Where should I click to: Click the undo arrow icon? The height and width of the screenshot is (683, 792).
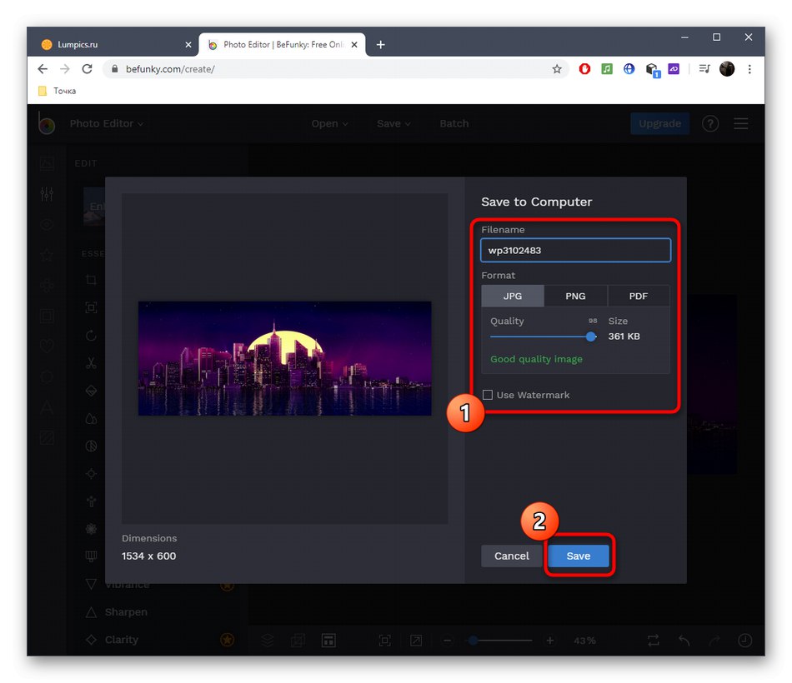pyautogui.click(x=684, y=641)
